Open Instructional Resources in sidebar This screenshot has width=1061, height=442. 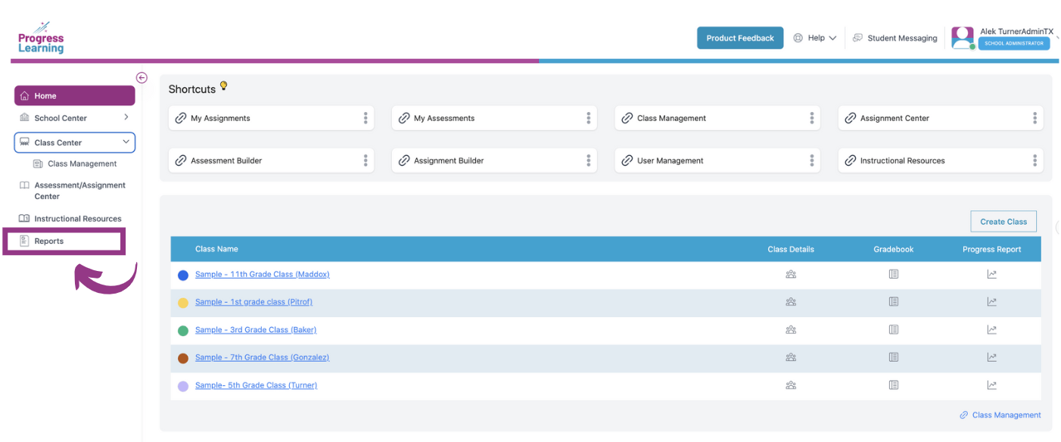click(70, 219)
